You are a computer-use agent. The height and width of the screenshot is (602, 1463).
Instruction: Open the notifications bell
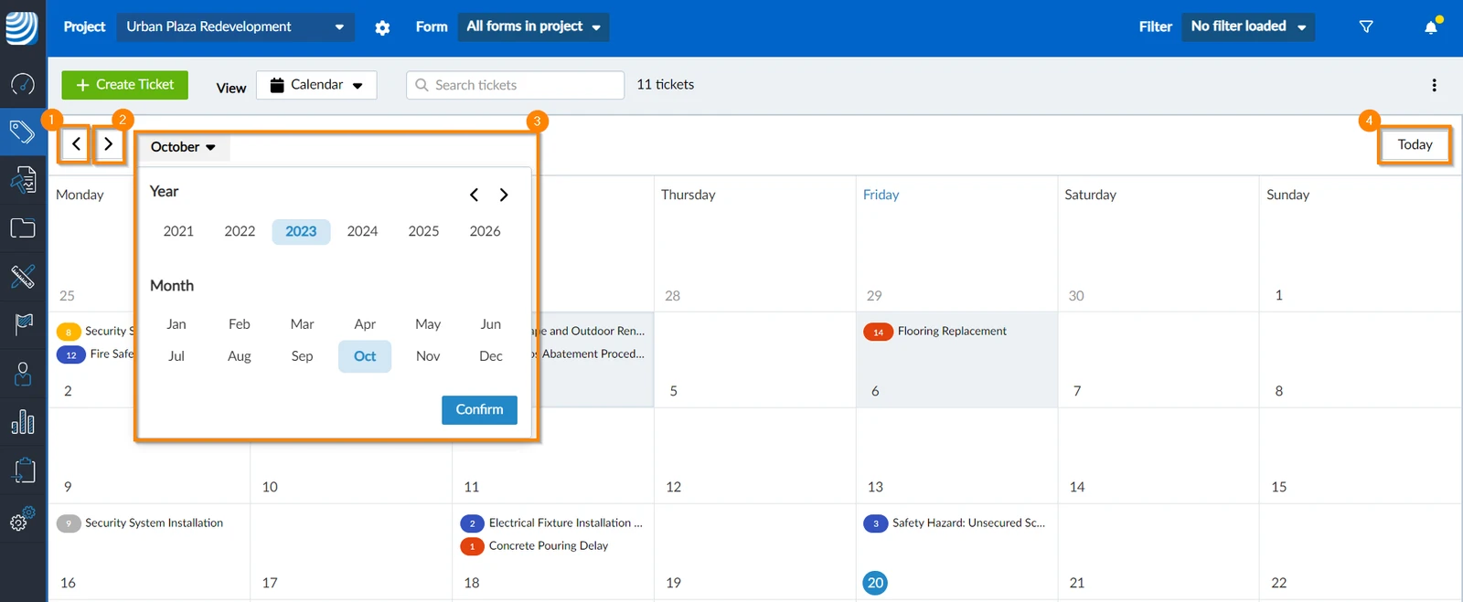(1431, 26)
